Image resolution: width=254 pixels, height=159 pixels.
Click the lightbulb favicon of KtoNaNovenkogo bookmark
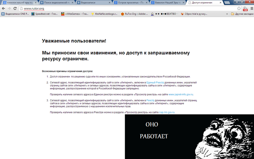coord(93,14)
